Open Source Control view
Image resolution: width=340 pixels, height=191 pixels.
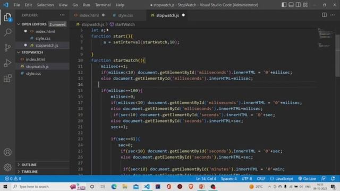click(7, 47)
